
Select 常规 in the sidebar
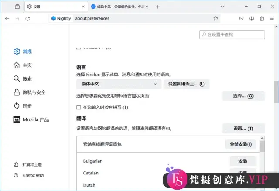(23, 51)
